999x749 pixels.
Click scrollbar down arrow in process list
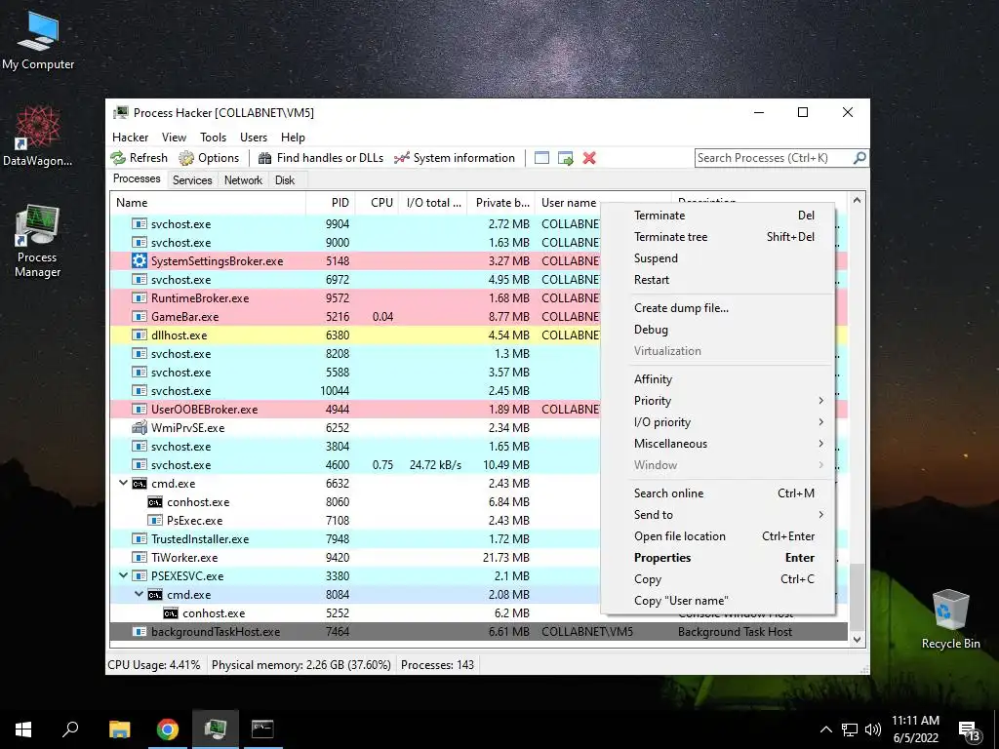tap(857, 640)
